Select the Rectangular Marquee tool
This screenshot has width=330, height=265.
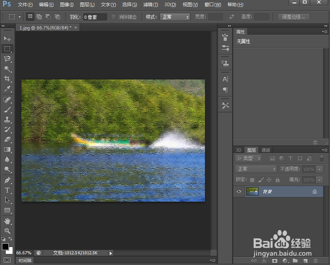pos(7,49)
